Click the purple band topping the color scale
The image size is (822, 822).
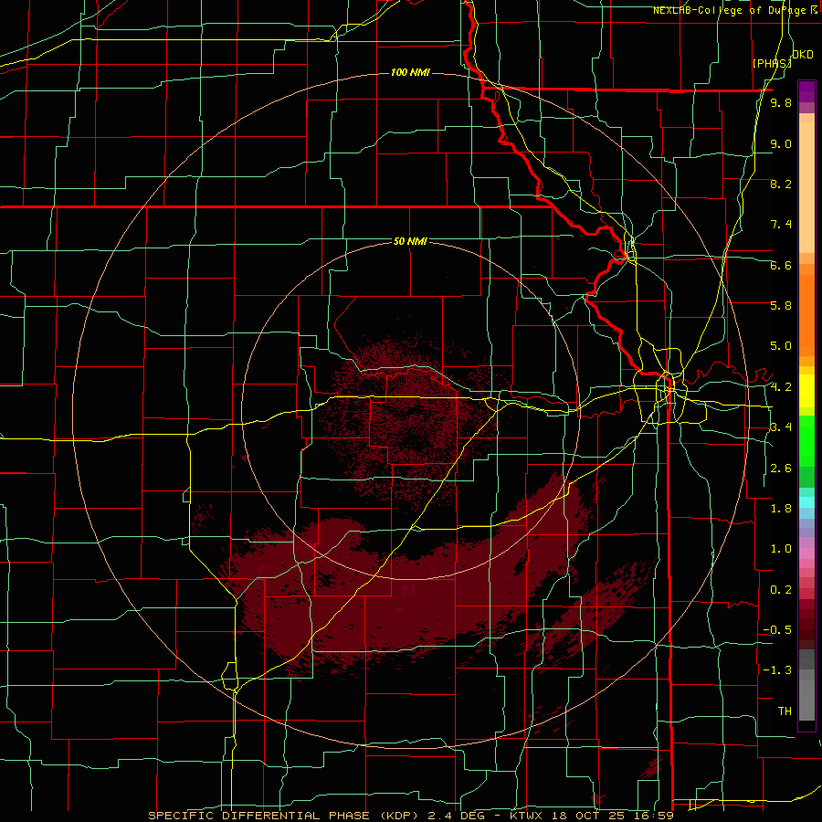[806, 91]
